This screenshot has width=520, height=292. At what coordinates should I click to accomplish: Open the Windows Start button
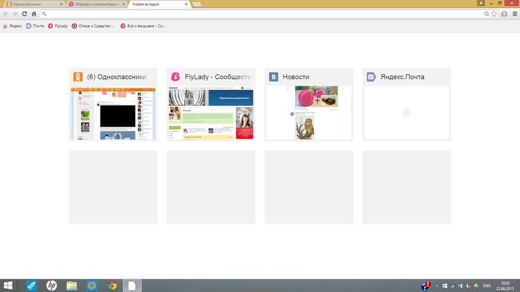(8, 285)
